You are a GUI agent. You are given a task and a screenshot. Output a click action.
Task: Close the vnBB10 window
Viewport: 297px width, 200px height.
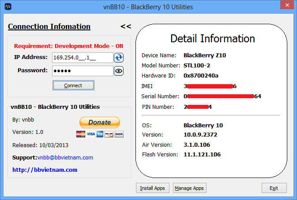[287, 5]
